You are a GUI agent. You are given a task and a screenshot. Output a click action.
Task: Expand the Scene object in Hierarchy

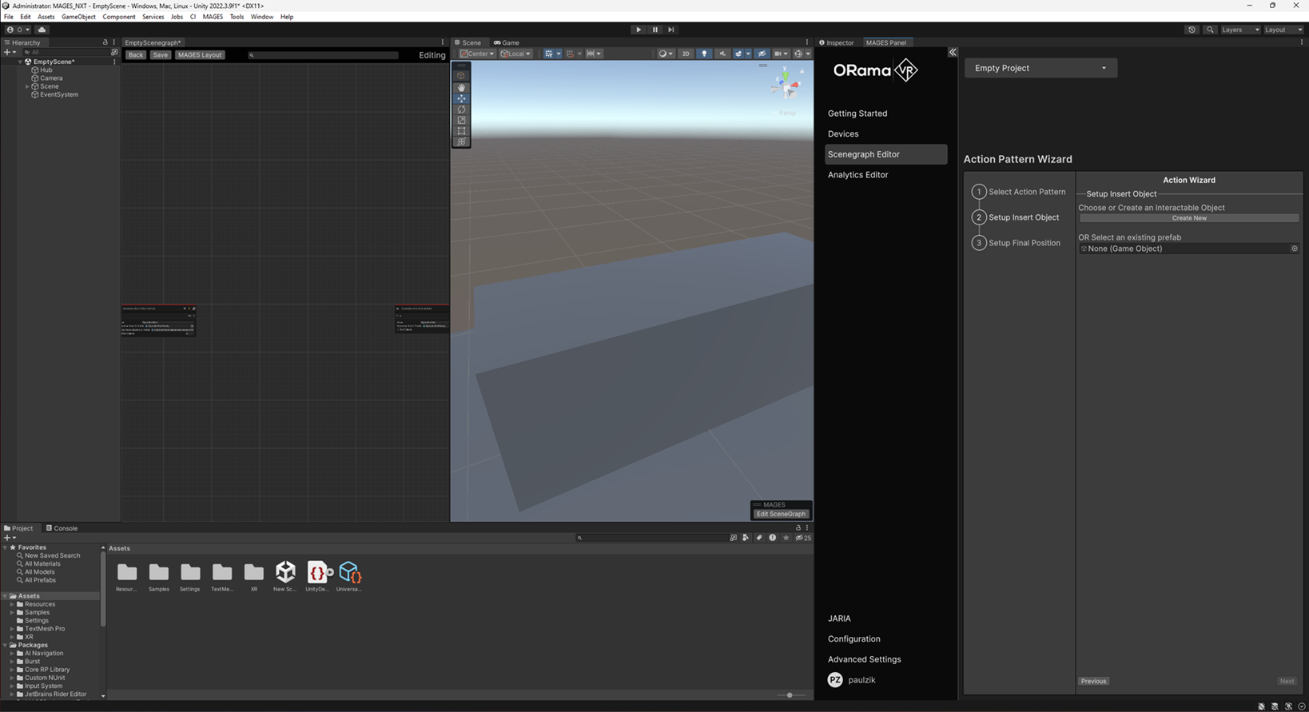pos(28,86)
